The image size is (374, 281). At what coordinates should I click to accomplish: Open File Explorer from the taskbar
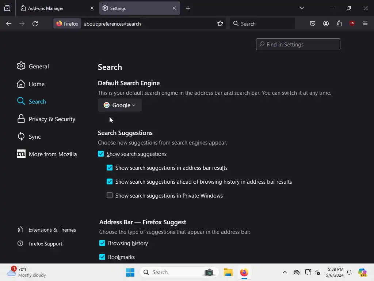point(228,272)
